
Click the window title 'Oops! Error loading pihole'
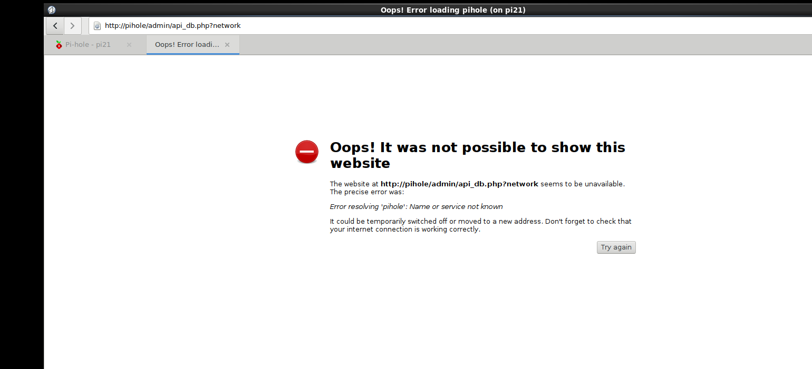pyautogui.click(x=453, y=10)
